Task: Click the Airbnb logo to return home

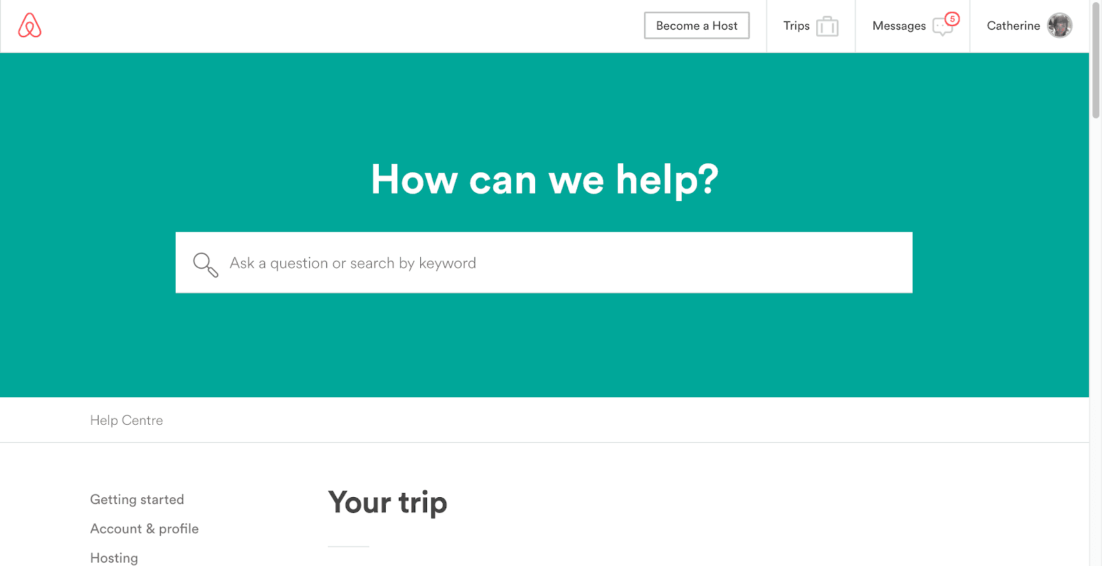Action: [x=29, y=25]
